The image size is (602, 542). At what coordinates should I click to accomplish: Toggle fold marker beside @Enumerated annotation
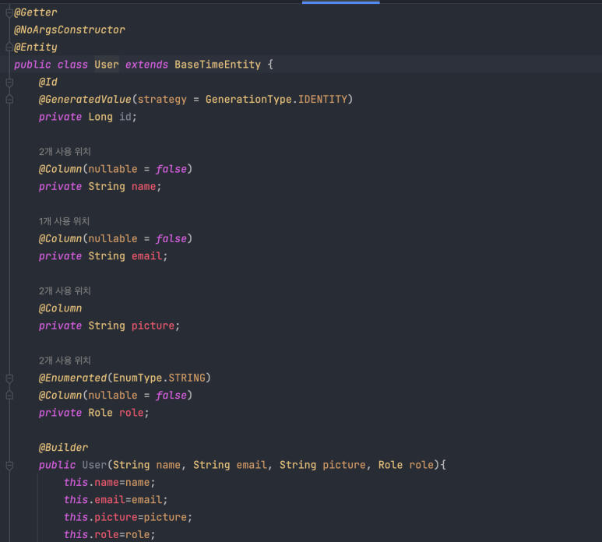click(x=9, y=378)
